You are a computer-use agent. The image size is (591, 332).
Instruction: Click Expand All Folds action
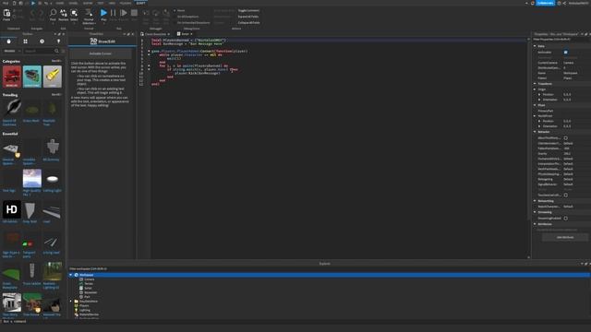click(248, 17)
